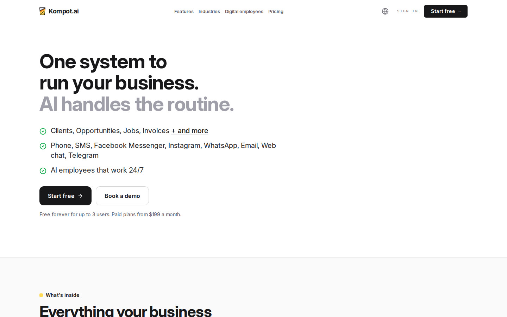Open the language globe selector
Screen dimensions: 507x317
[385, 11]
